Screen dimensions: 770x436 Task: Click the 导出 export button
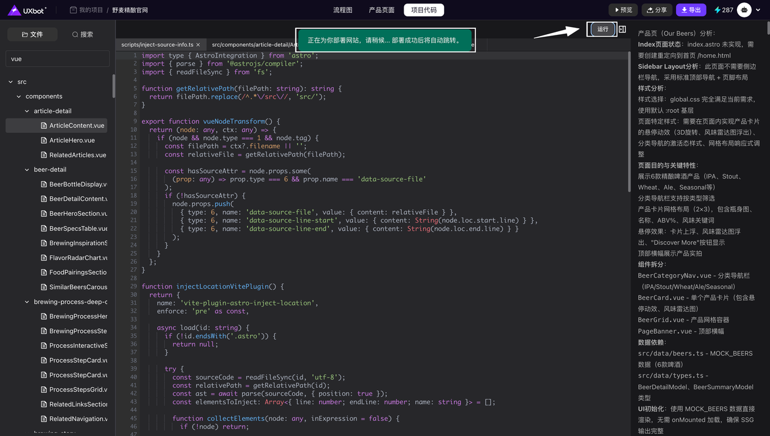(691, 10)
